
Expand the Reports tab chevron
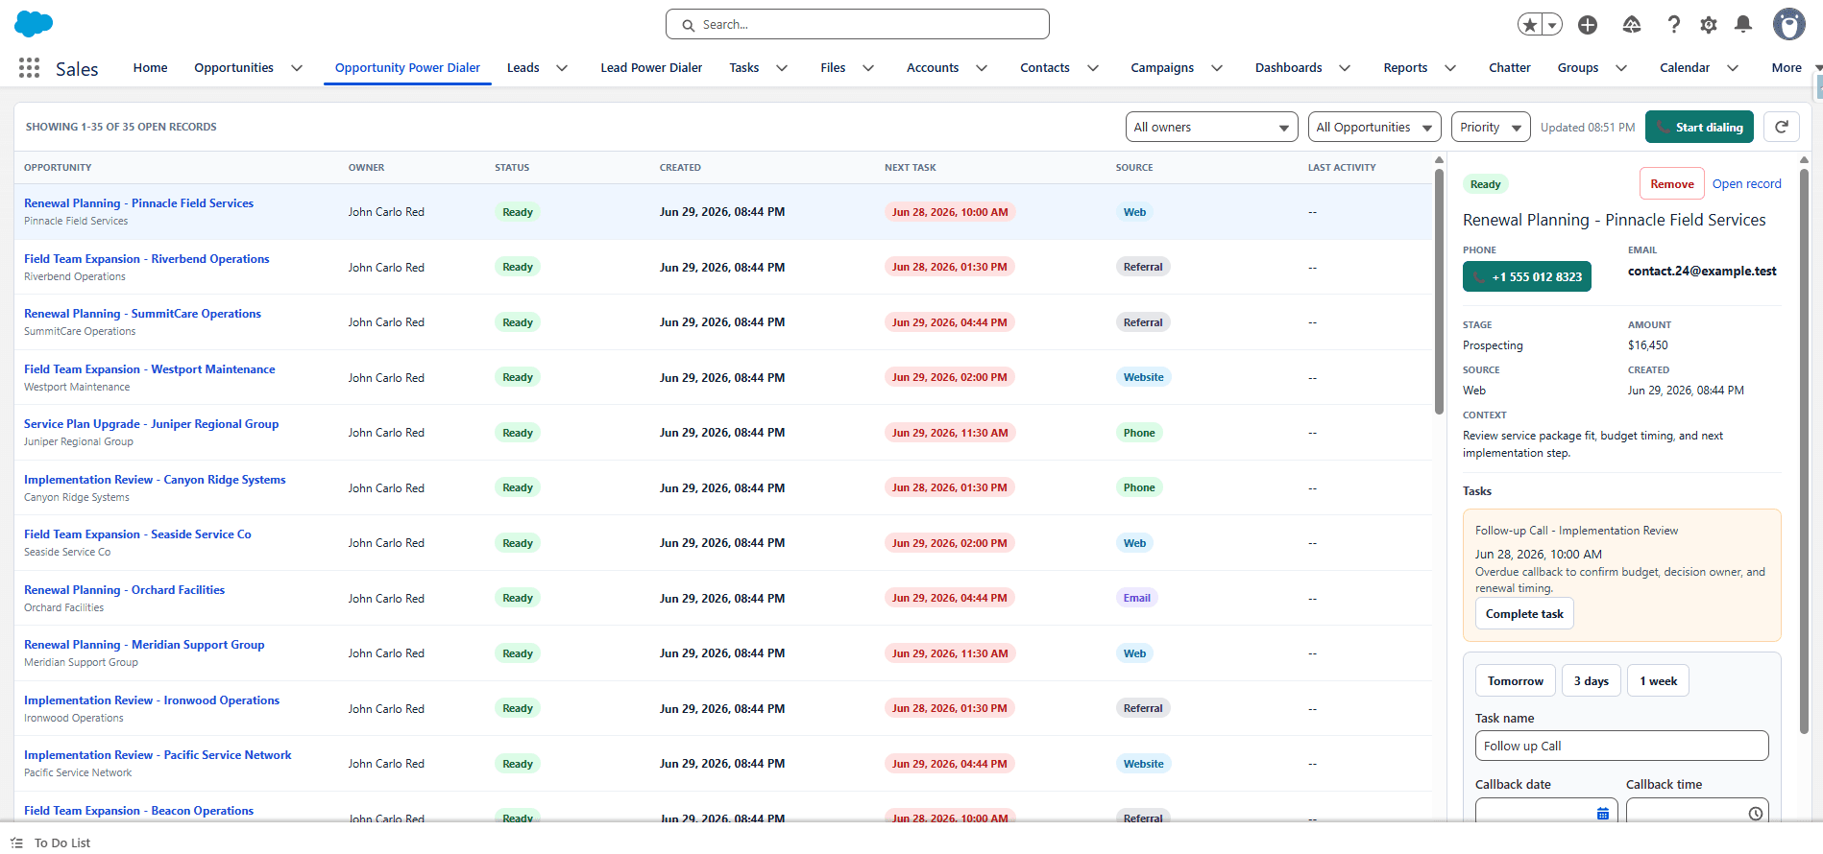(x=1450, y=67)
